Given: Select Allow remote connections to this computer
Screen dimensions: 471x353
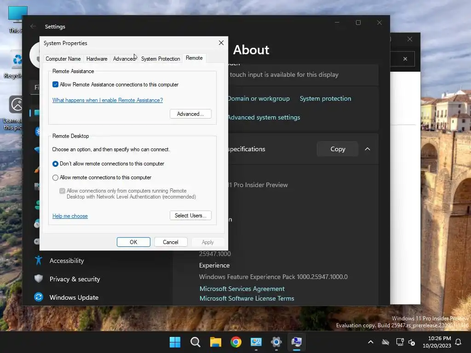Looking at the screenshot, I should coord(55,178).
